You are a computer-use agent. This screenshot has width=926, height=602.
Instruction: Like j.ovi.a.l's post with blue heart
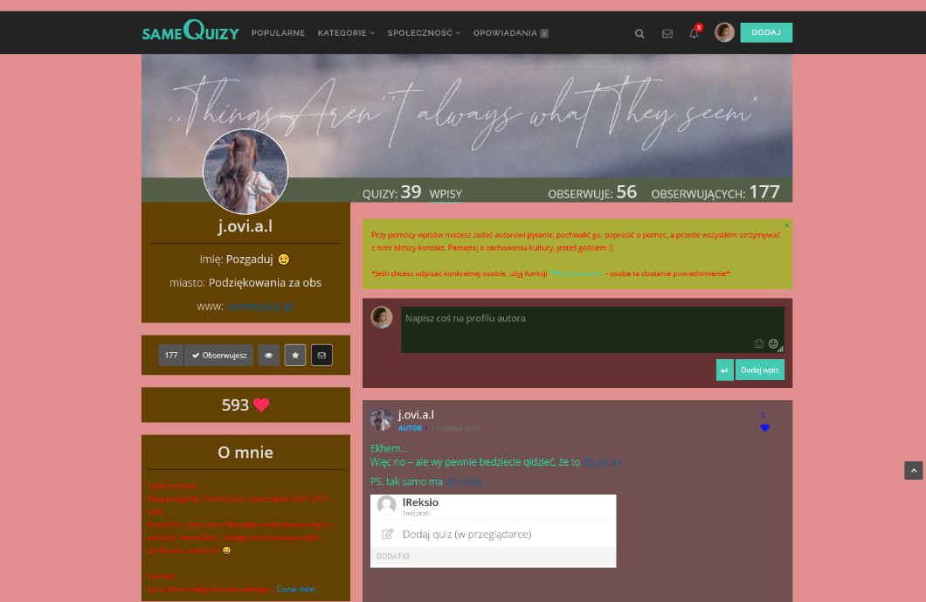tap(764, 427)
